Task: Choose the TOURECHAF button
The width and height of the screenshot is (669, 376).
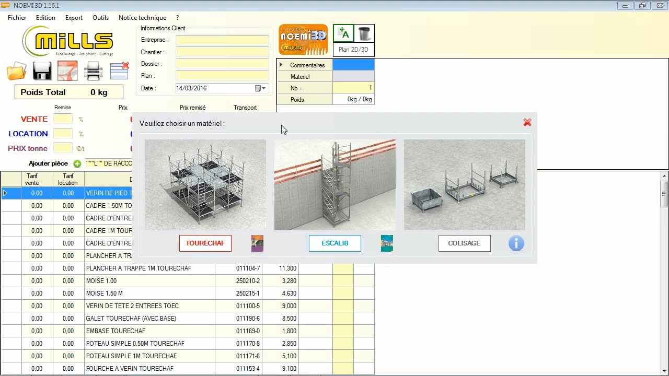Action: tap(205, 243)
